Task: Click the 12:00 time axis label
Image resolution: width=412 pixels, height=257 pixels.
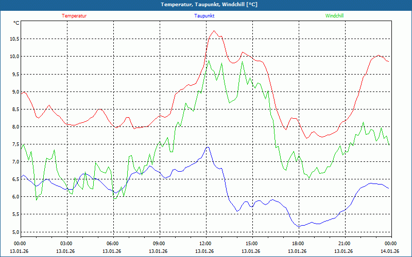Action: (x=205, y=244)
